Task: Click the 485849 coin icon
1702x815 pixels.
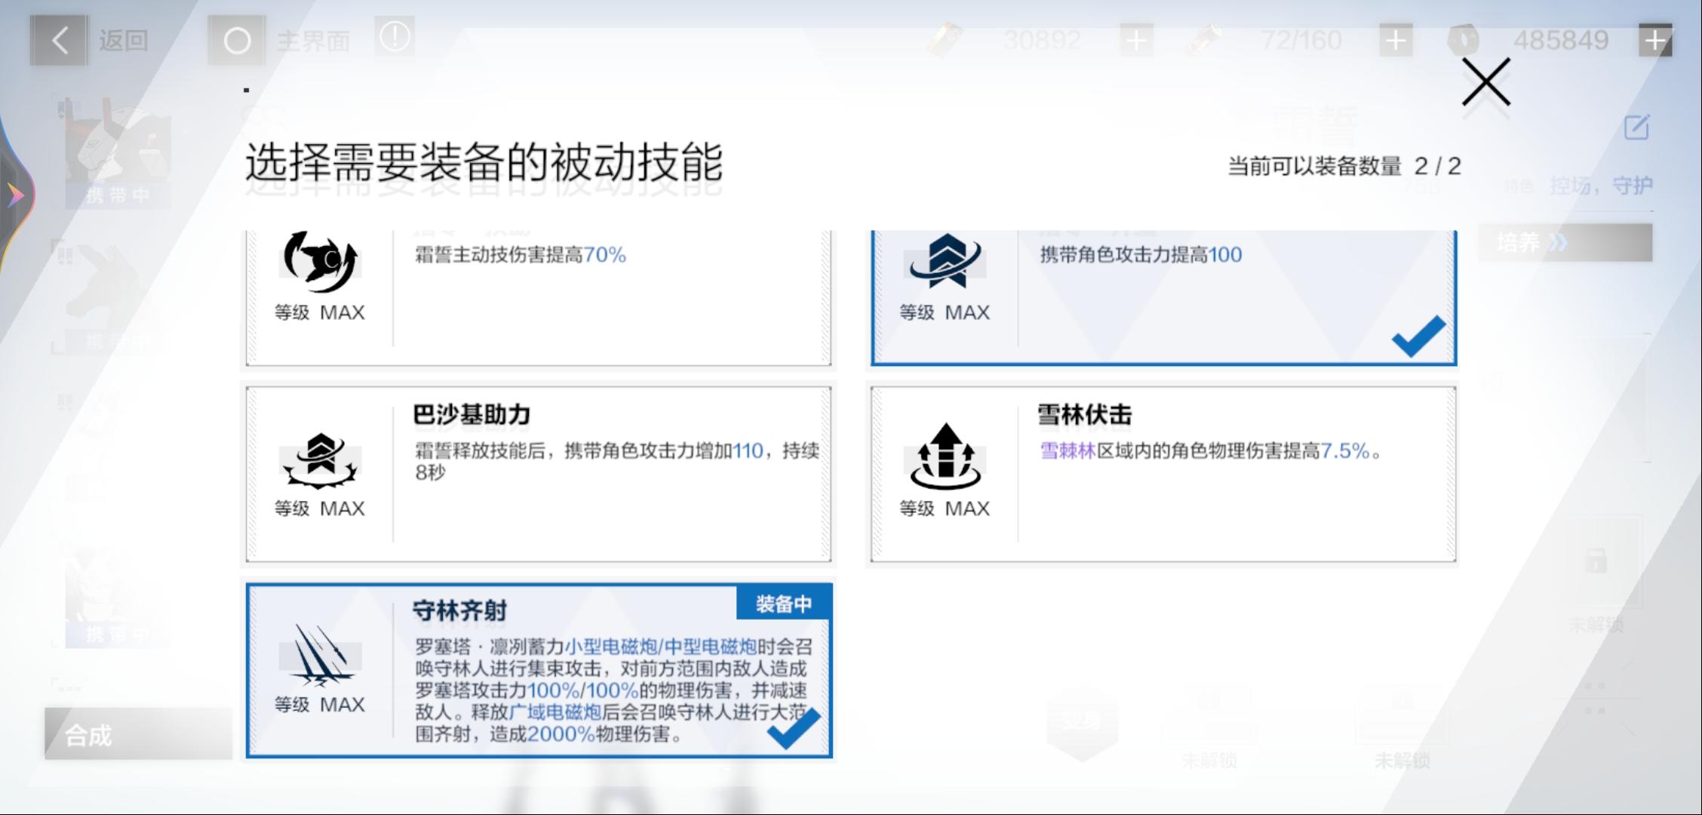Action: (1463, 39)
